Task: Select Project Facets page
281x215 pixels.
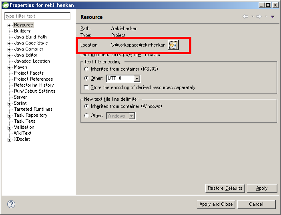Action: [x=29, y=73]
